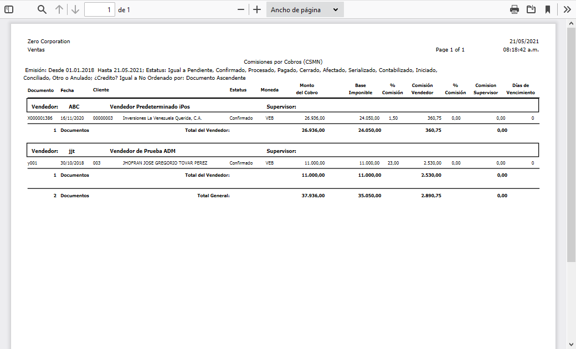
Task: Zoom out using the minus icon
Action: (240, 9)
